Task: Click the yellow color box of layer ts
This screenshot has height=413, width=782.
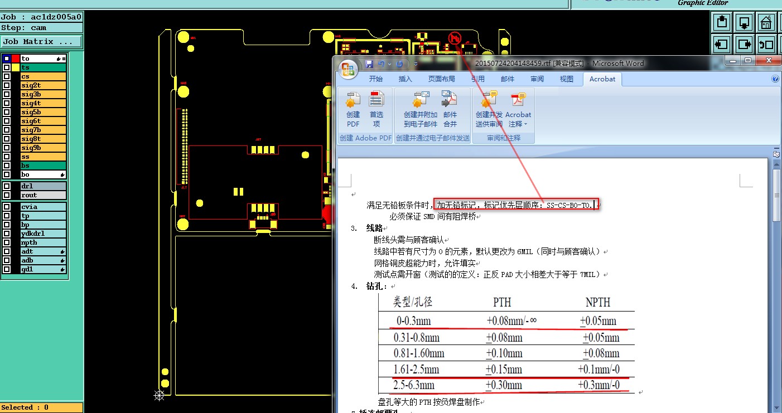Action: pyautogui.click(x=16, y=67)
